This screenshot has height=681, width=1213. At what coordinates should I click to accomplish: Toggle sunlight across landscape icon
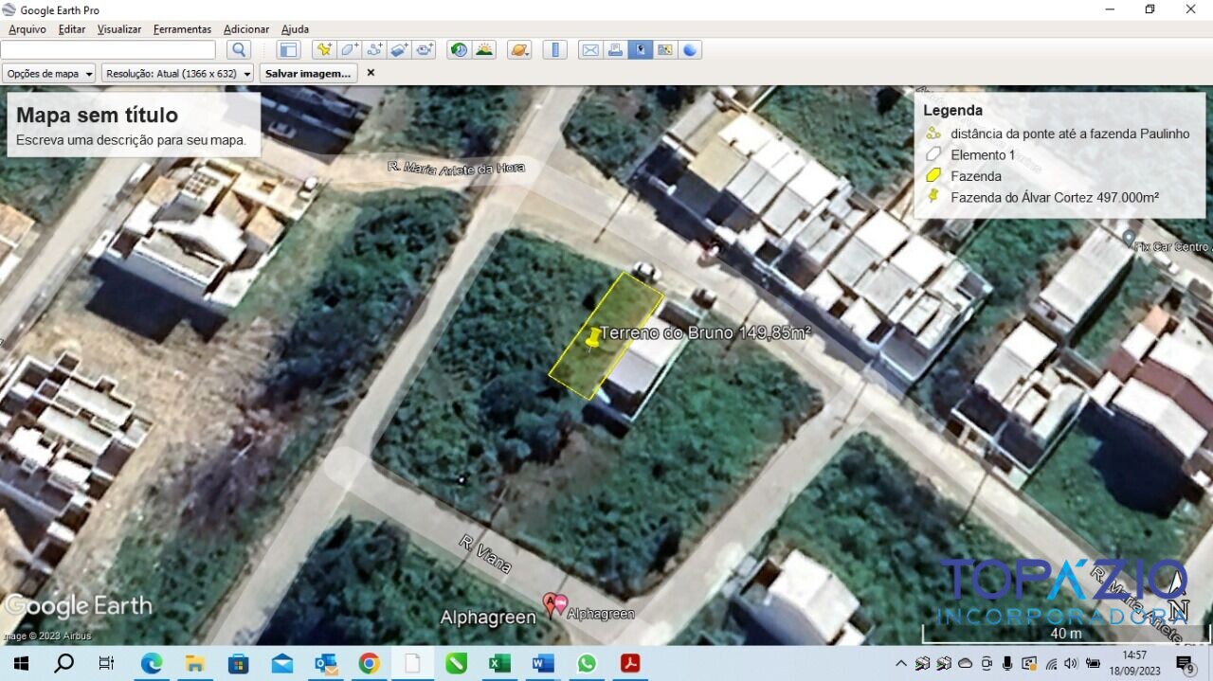[x=484, y=50]
